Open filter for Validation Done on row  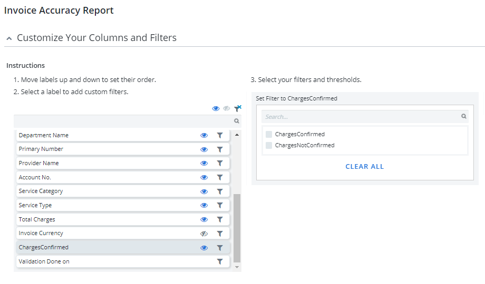220,261
